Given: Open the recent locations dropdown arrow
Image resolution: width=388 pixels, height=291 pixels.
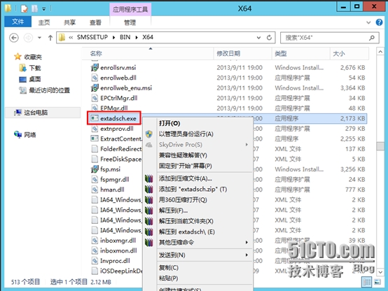Looking at the screenshot, I should point(40,38).
